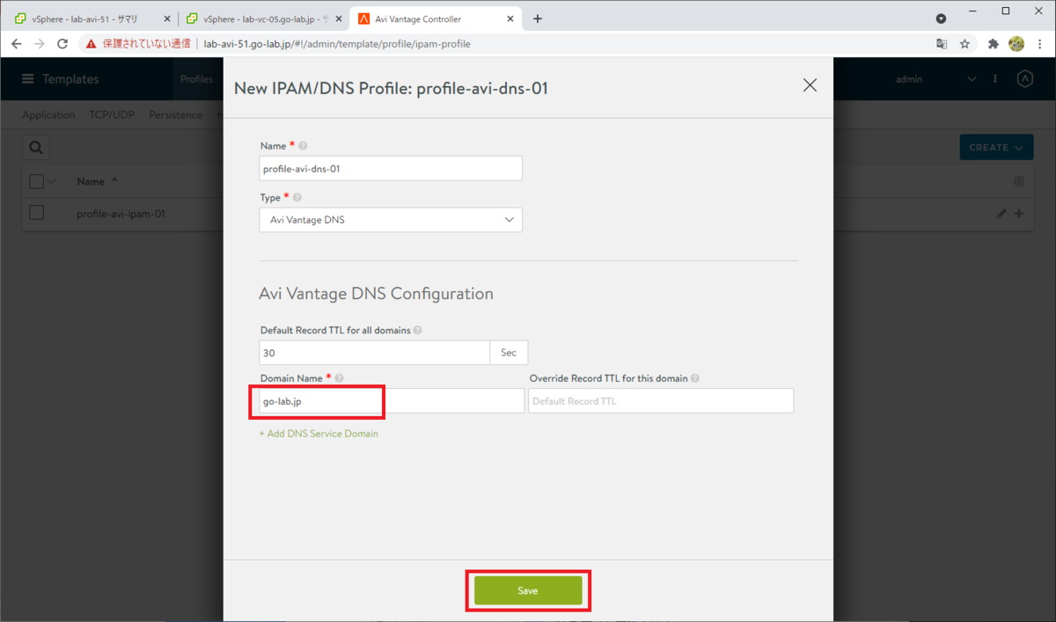Image resolution: width=1056 pixels, height=622 pixels.
Task: Open a new browser tab with plus
Action: (538, 18)
